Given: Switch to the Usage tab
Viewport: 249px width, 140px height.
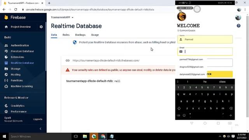Looking at the screenshot, I should click(x=95, y=35).
